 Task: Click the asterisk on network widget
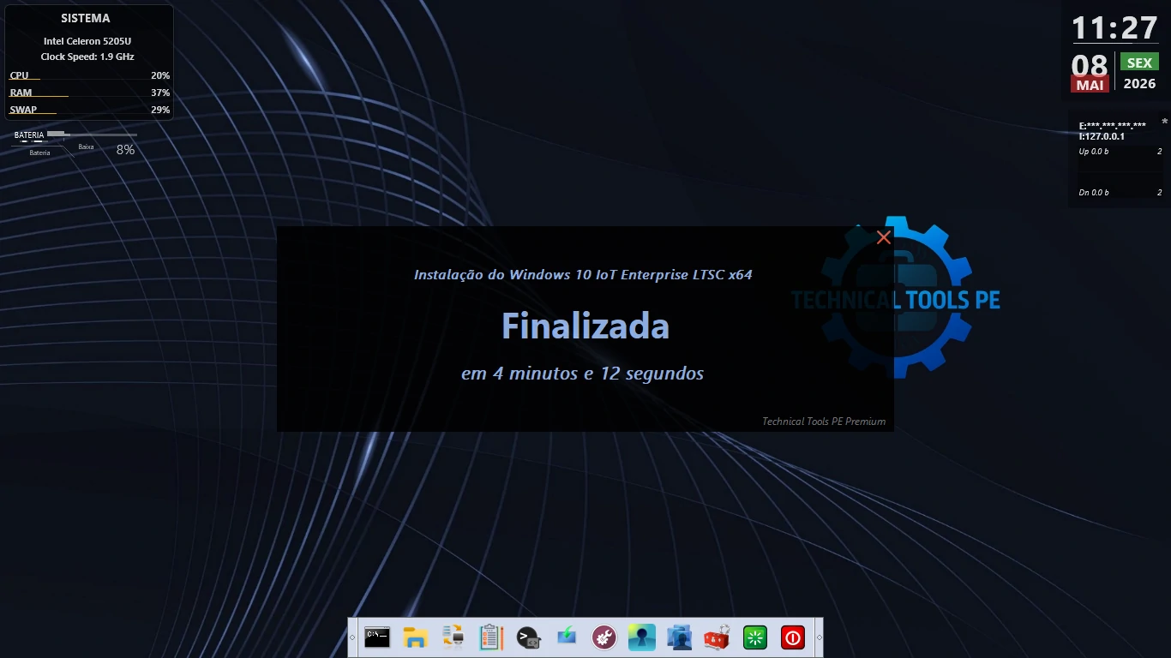point(1164,123)
